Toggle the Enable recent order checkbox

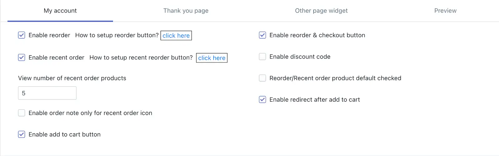(x=22, y=57)
